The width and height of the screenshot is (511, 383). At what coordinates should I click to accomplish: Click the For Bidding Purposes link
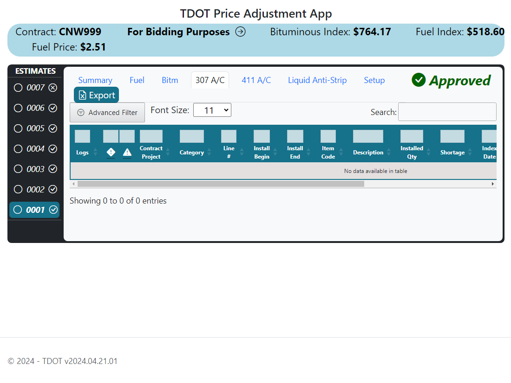[178, 32]
